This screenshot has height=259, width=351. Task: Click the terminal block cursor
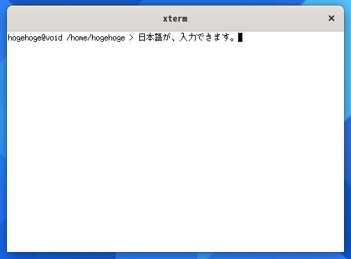click(240, 38)
